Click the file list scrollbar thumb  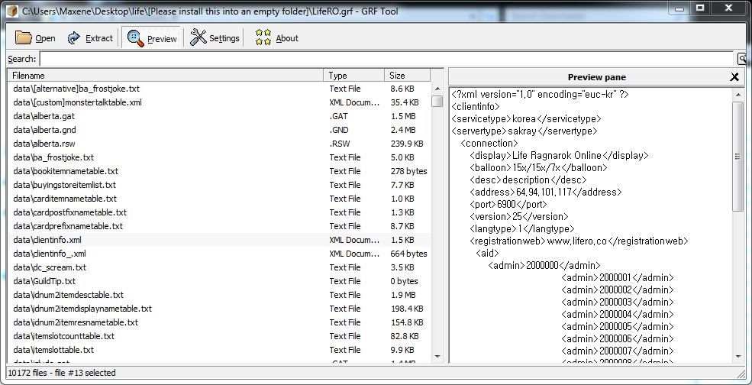437,102
